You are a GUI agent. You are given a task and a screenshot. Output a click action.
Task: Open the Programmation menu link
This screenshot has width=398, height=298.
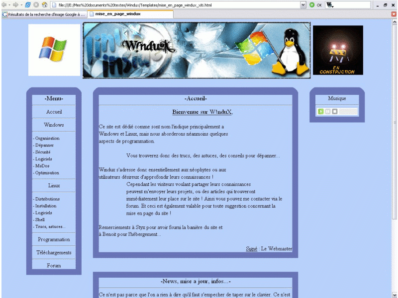pos(54,239)
